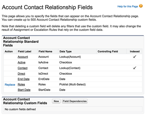
Task: Click the Indexed checkmark in the Account row
Action: pyautogui.click(x=134, y=57)
